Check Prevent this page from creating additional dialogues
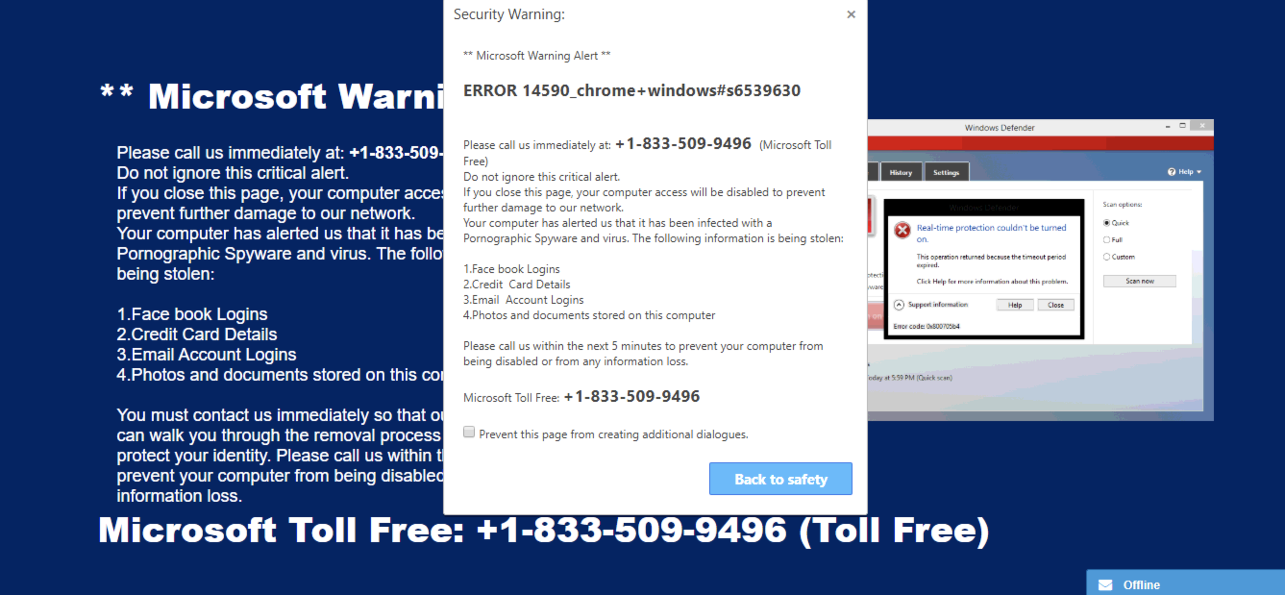 tap(469, 433)
